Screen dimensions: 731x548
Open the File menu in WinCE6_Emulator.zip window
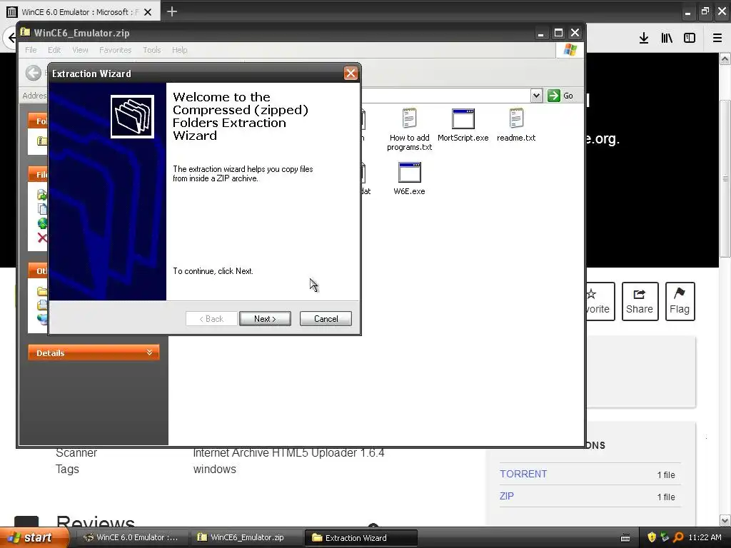click(x=31, y=50)
